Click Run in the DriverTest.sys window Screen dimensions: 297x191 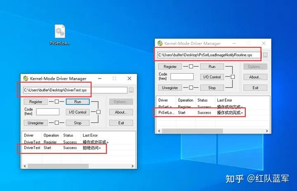pyautogui.click(x=78, y=102)
